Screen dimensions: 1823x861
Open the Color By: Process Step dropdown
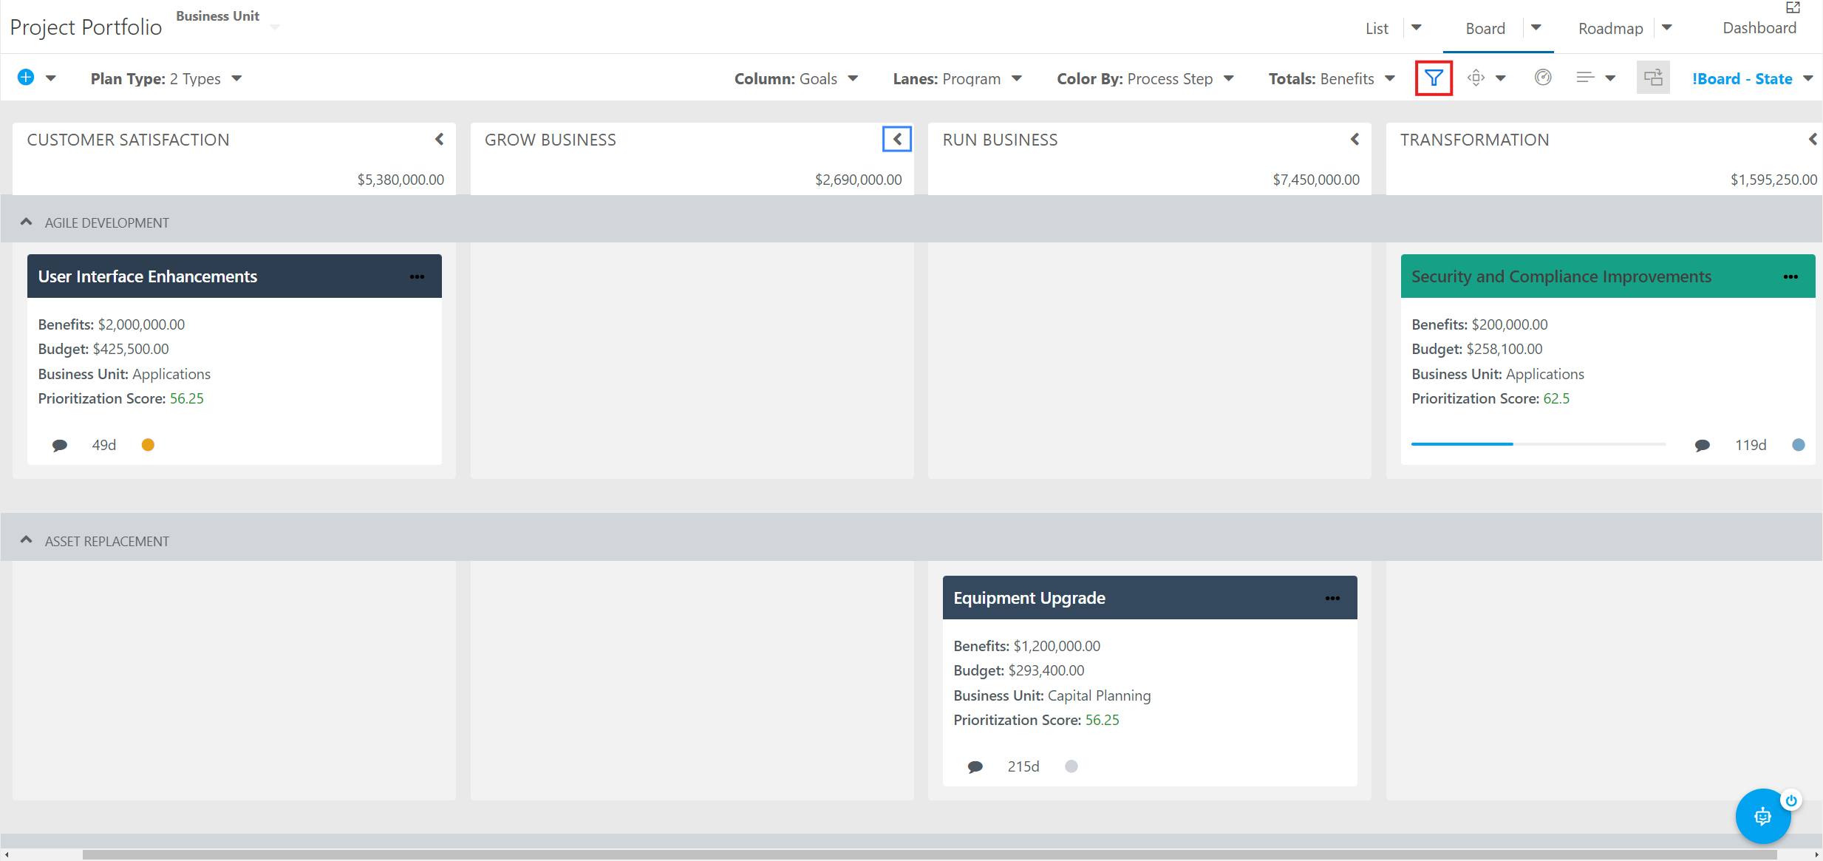pyautogui.click(x=1145, y=78)
